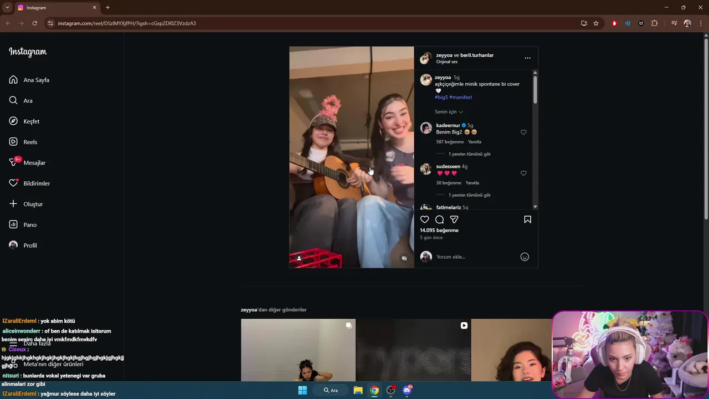This screenshot has width=709, height=399.
Task: Go to Reels section
Action: (x=23, y=142)
